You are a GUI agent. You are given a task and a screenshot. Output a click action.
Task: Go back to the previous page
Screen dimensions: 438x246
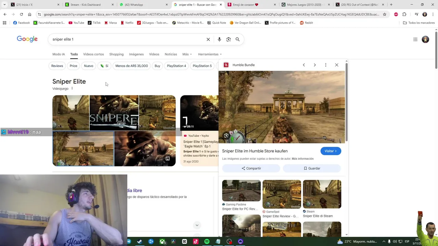coord(5,14)
